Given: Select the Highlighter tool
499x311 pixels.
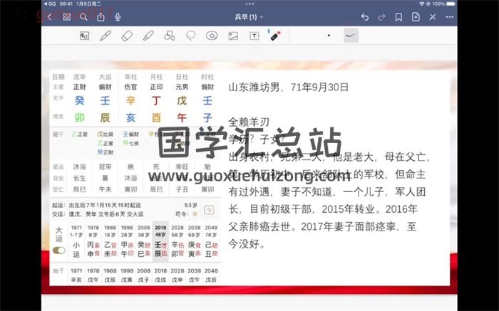Looking at the screenshot, I should click(x=148, y=35).
